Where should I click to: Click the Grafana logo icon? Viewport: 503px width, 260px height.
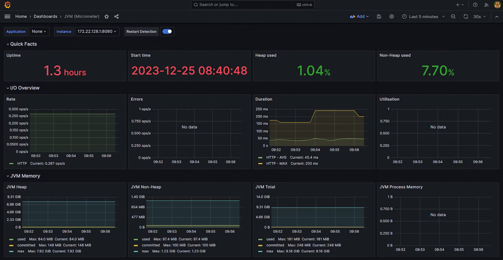tap(7, 5)
